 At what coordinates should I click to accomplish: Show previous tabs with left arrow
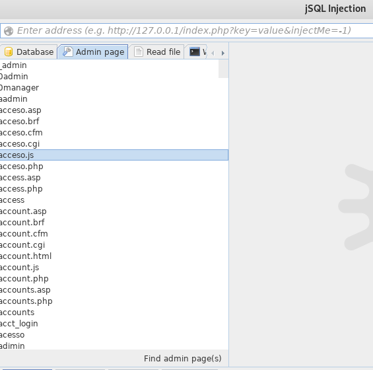click(213, 53)
